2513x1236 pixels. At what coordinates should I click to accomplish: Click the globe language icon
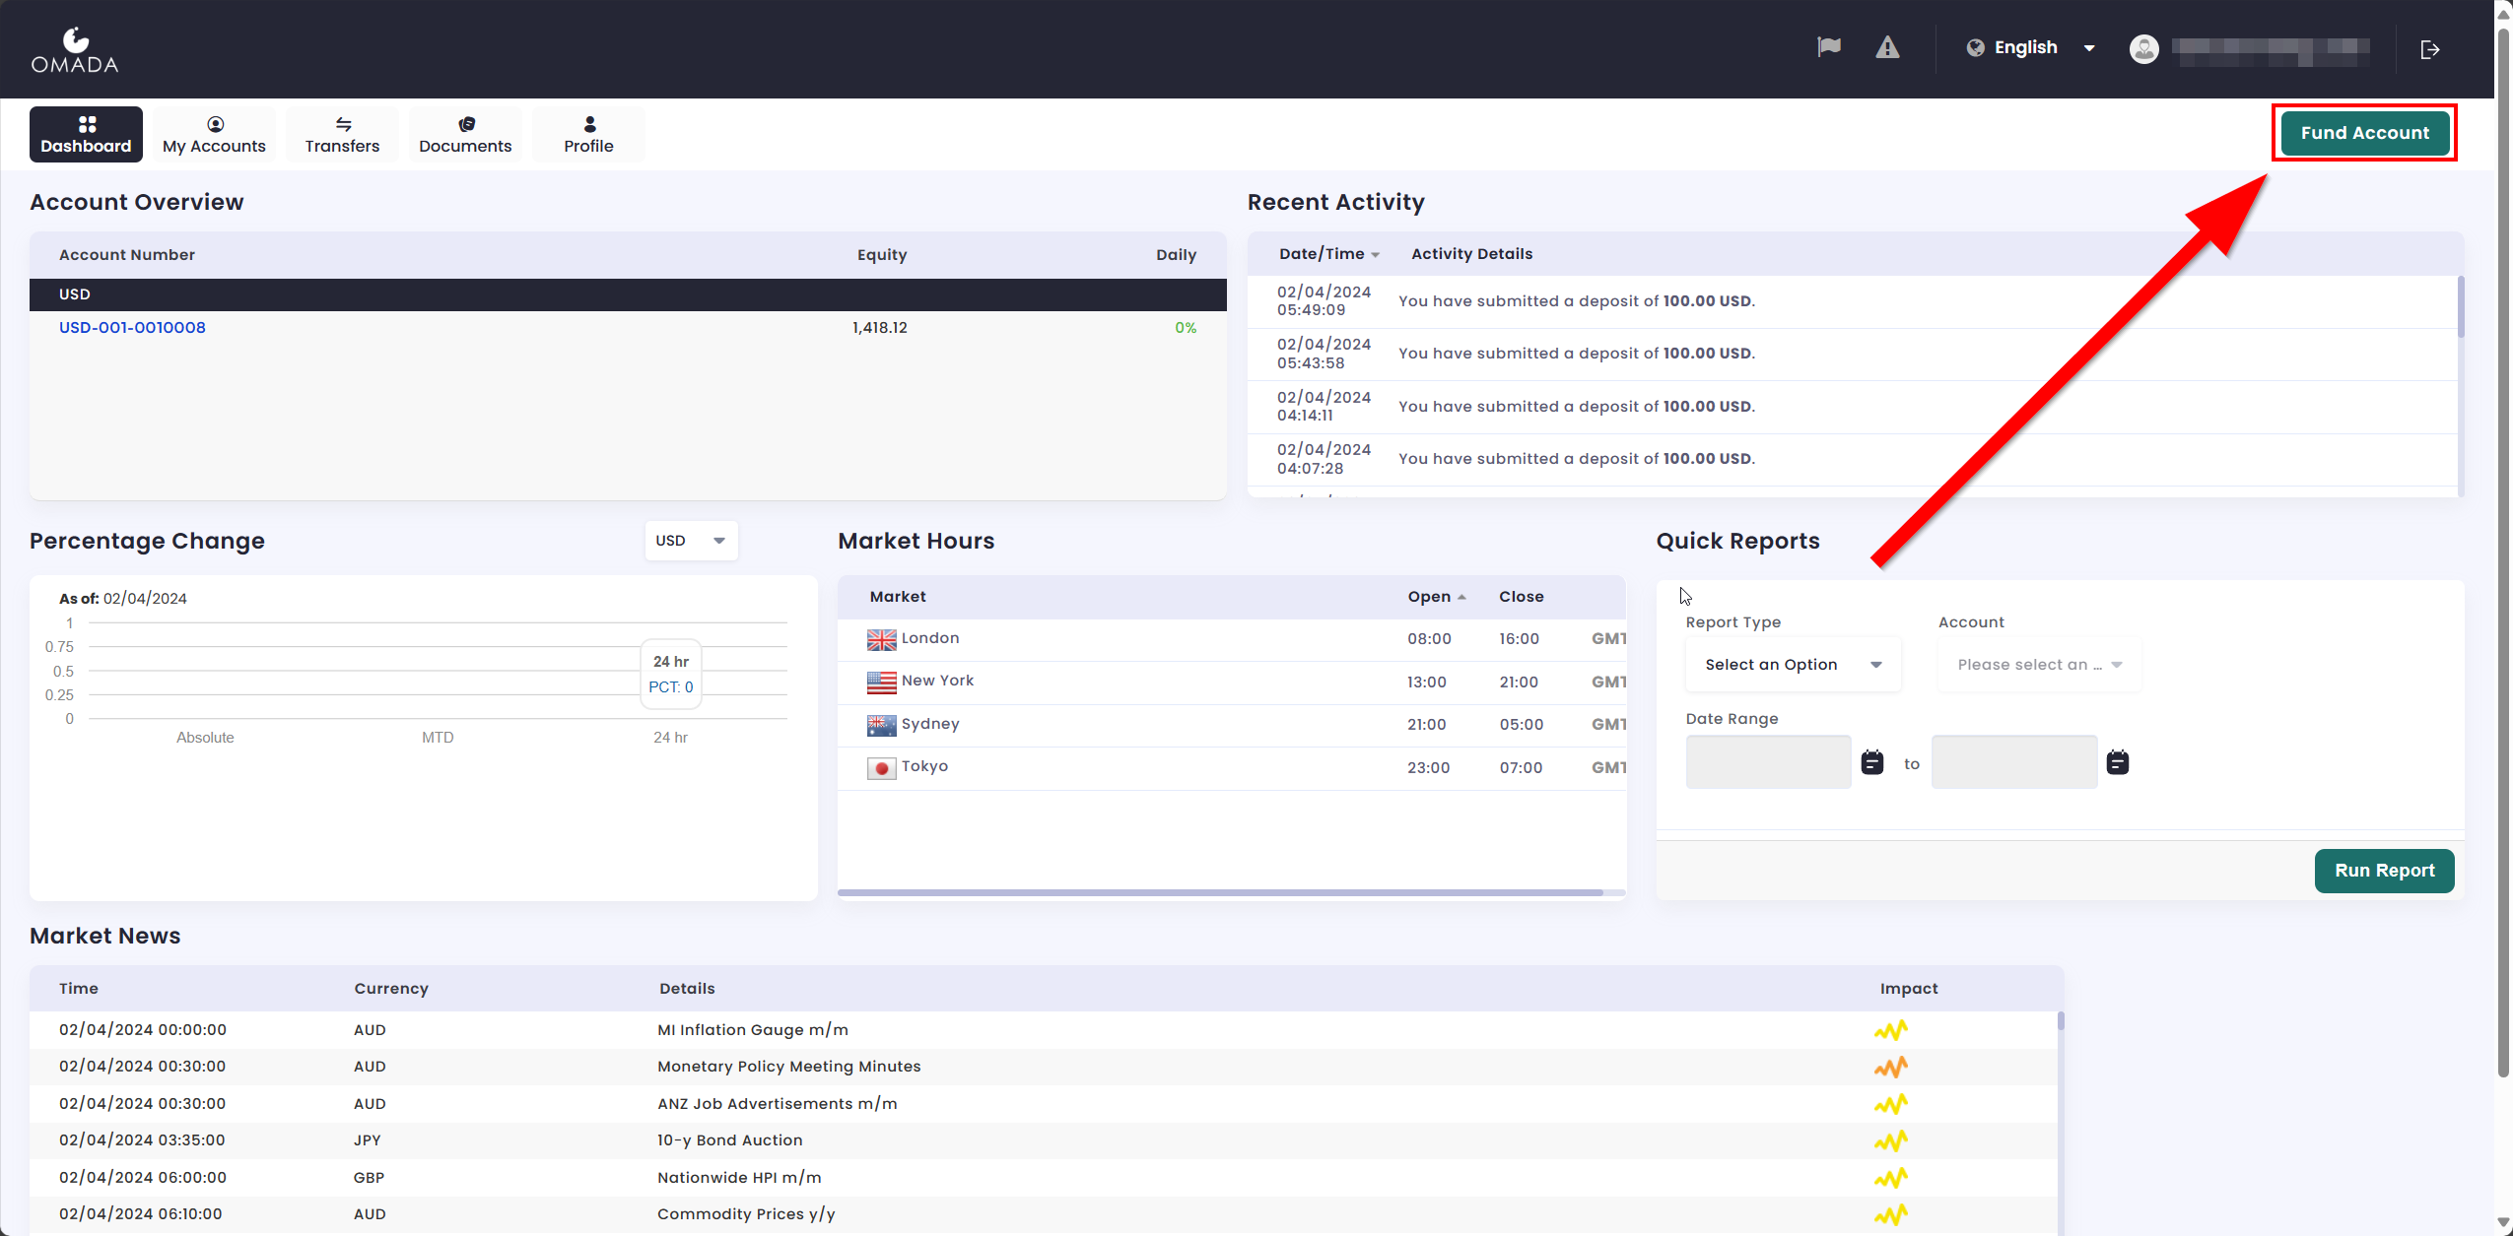point(1975,47)
